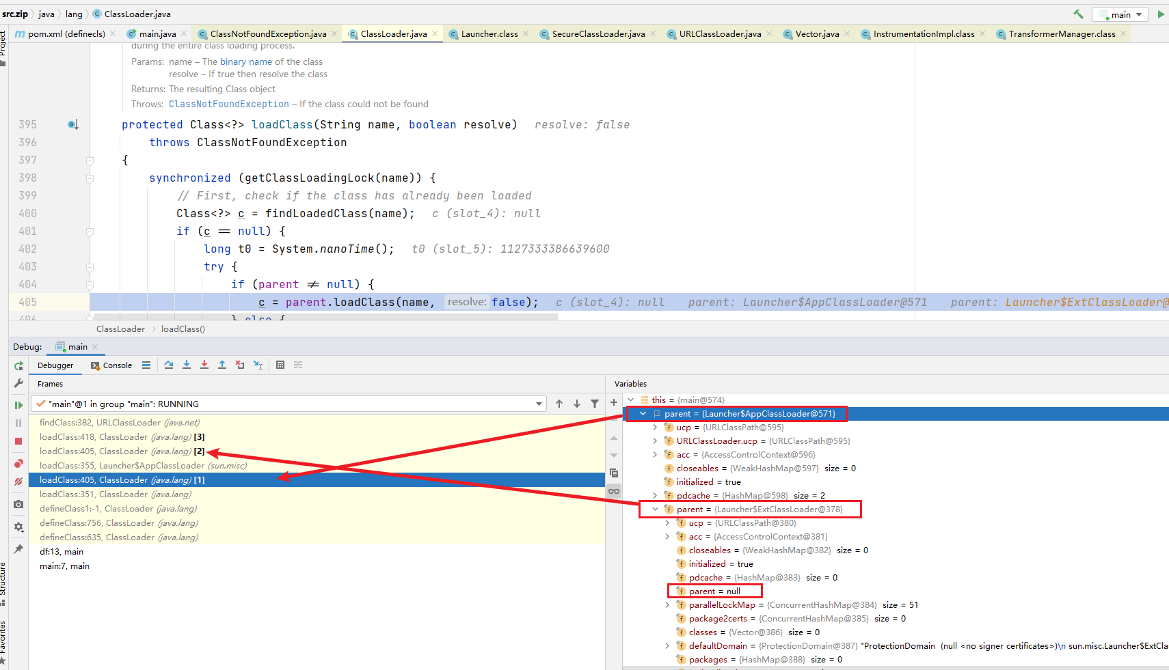Image resolution: width=1169 pixels, height=670 pixels.
Task: Open the Project tool window sidebar
Action: (x=3, y=48)
